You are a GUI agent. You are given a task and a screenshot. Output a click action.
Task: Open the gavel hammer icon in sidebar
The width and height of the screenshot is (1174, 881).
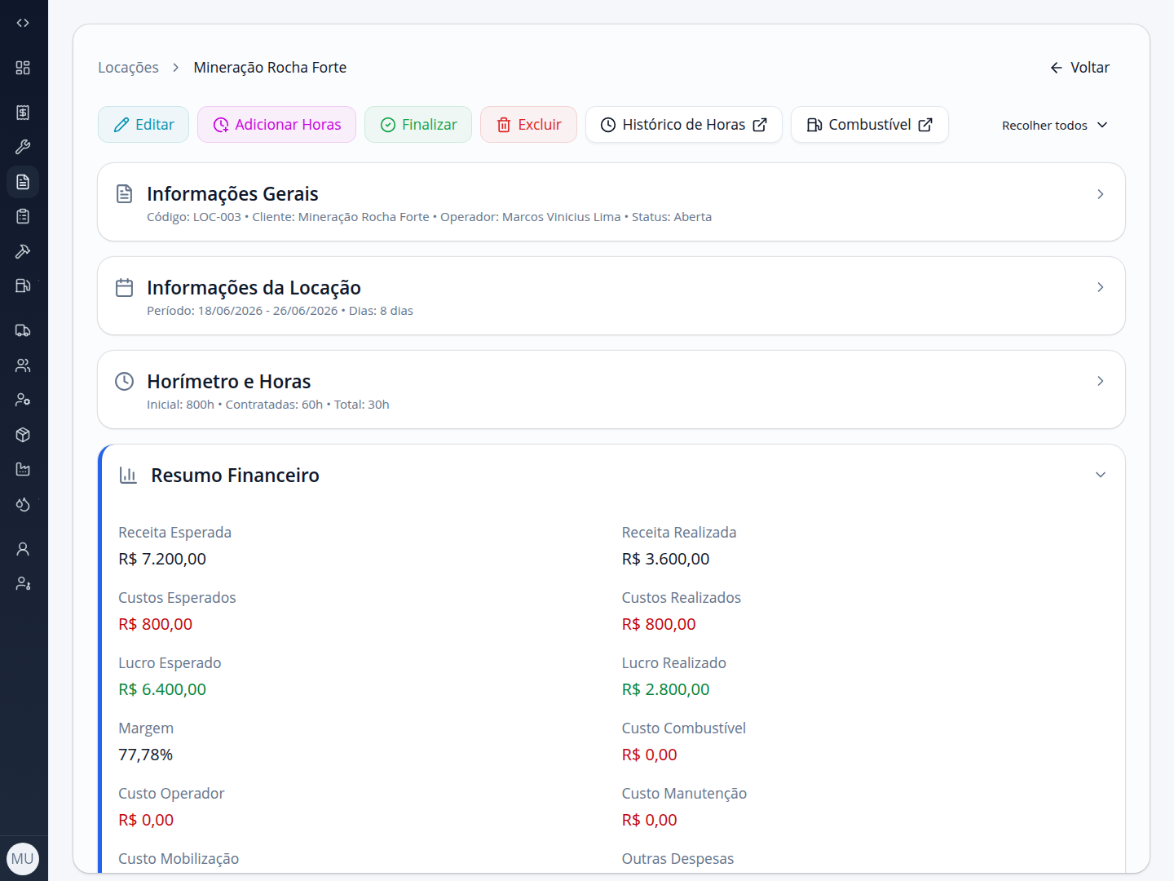(23, 251)
